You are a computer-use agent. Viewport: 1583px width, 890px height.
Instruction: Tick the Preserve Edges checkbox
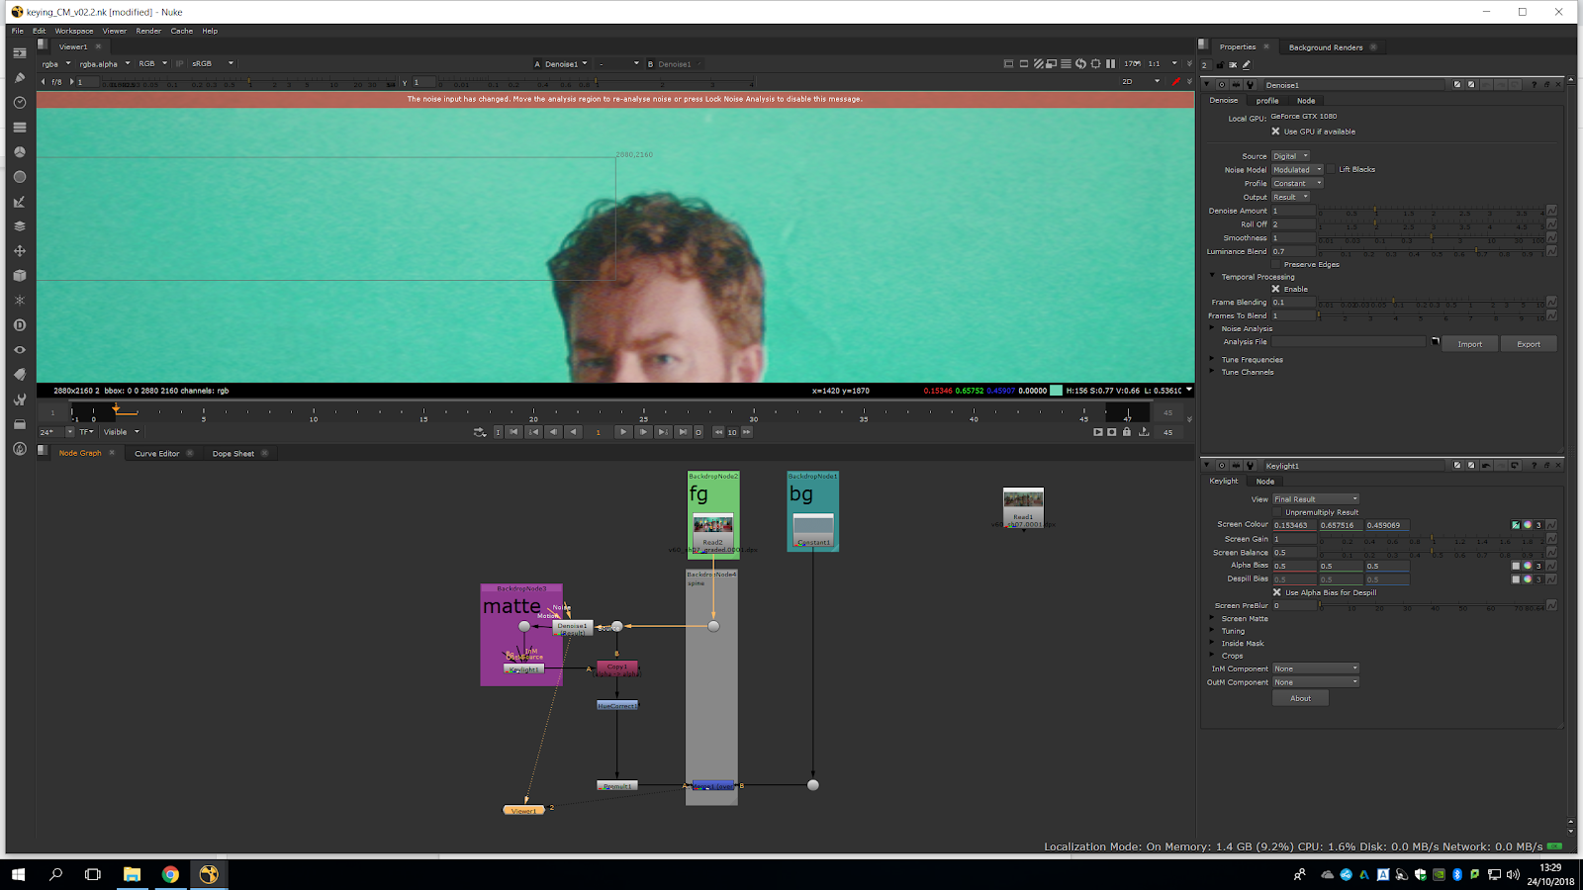[x=1275, y=265]
